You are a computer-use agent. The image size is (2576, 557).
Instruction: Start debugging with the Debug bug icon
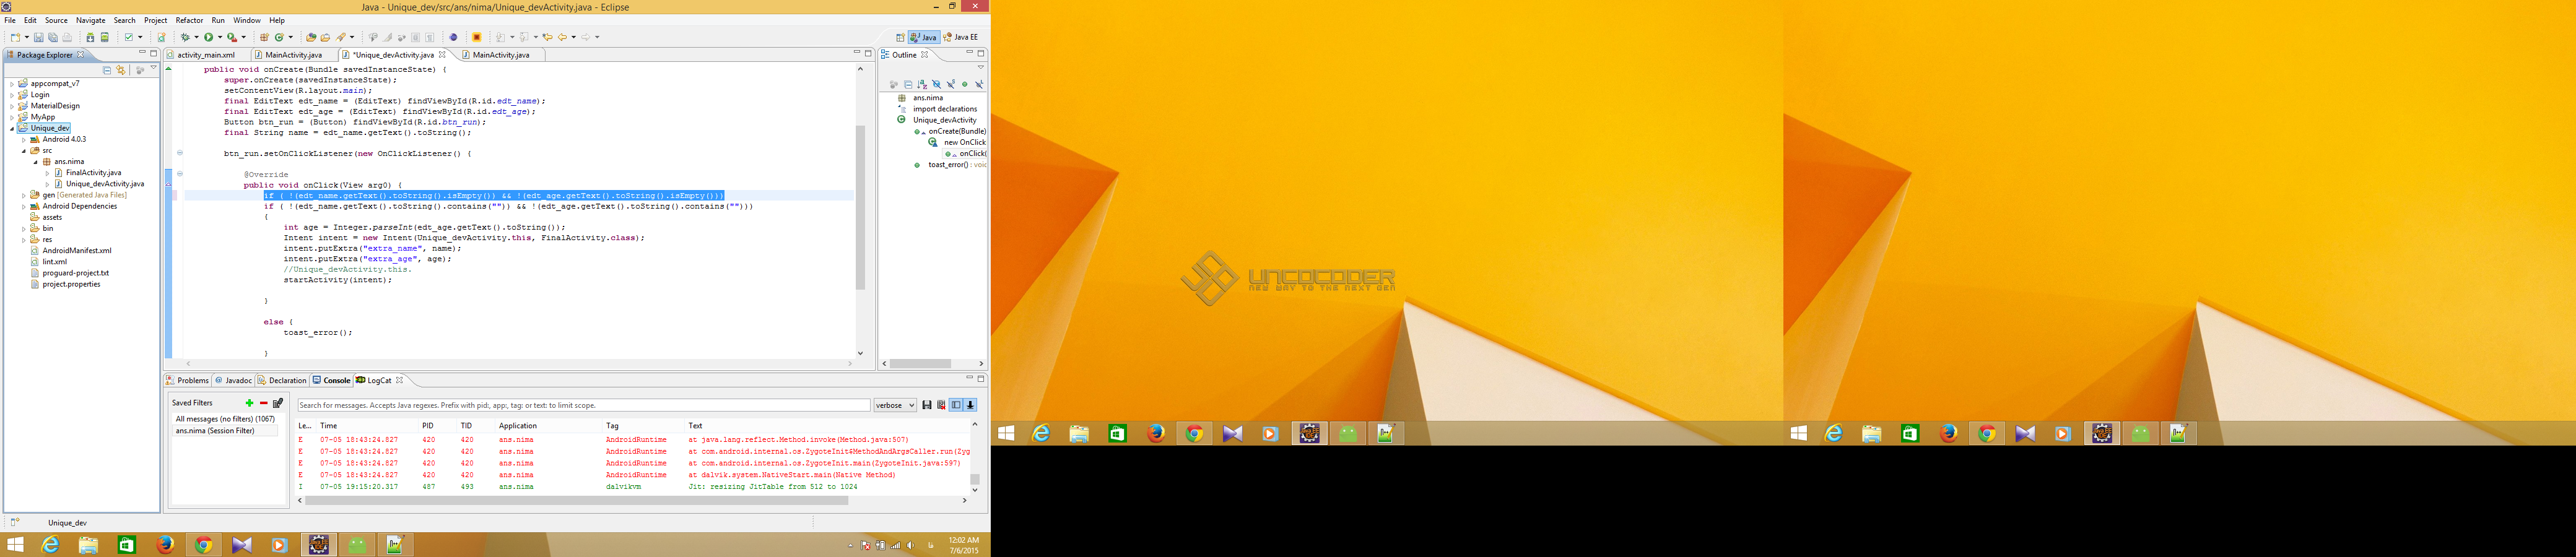(185, 38)
